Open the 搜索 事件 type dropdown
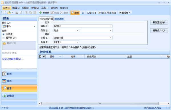 coord(19,26)
